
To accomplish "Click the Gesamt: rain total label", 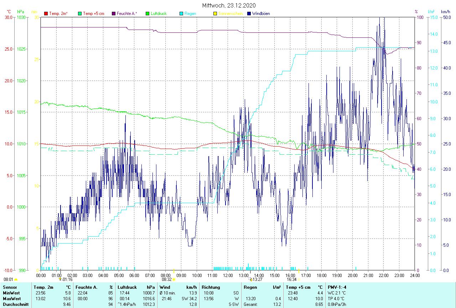I will [x=251, y=304].
